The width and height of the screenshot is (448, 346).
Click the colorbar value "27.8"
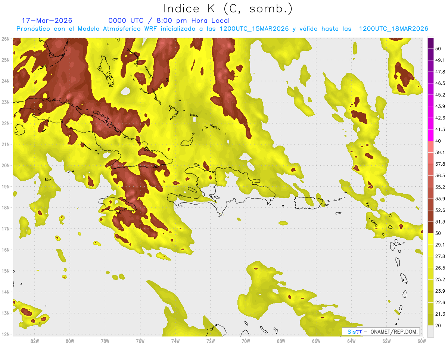coord(440,256)
